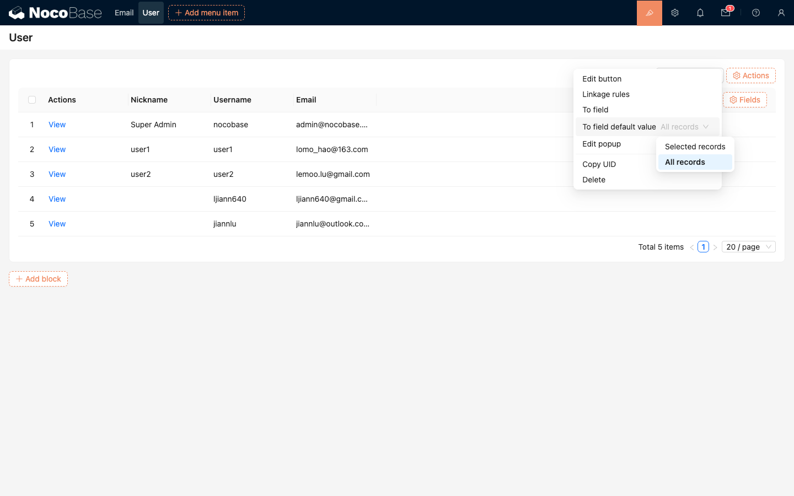Choose Linkage rules from the menu
Viewport: 794px width, 496px height.
pos(605,94)
